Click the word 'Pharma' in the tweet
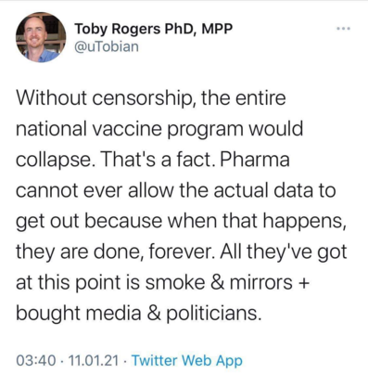Screen dimensions: 368x374 255,160
